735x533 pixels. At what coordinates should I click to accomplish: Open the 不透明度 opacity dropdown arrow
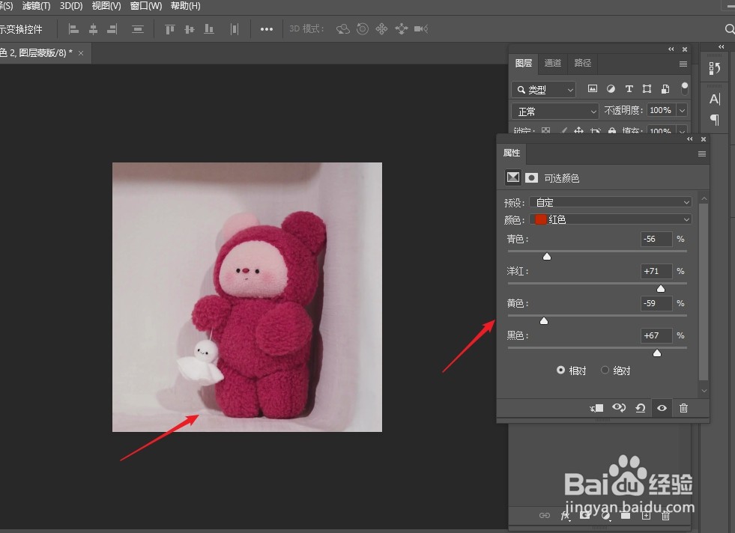[x=682, y=111]
